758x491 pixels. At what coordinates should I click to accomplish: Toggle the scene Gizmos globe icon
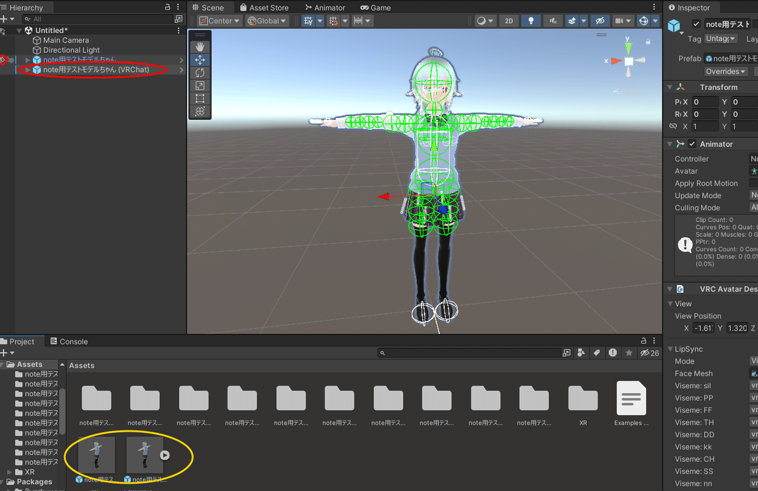(x=644, y=21)
